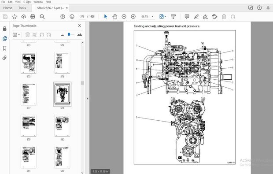This screenshot has width=273, height=174.
Task: Click the thumbnail size slider handle
Action: pos(69,34)
